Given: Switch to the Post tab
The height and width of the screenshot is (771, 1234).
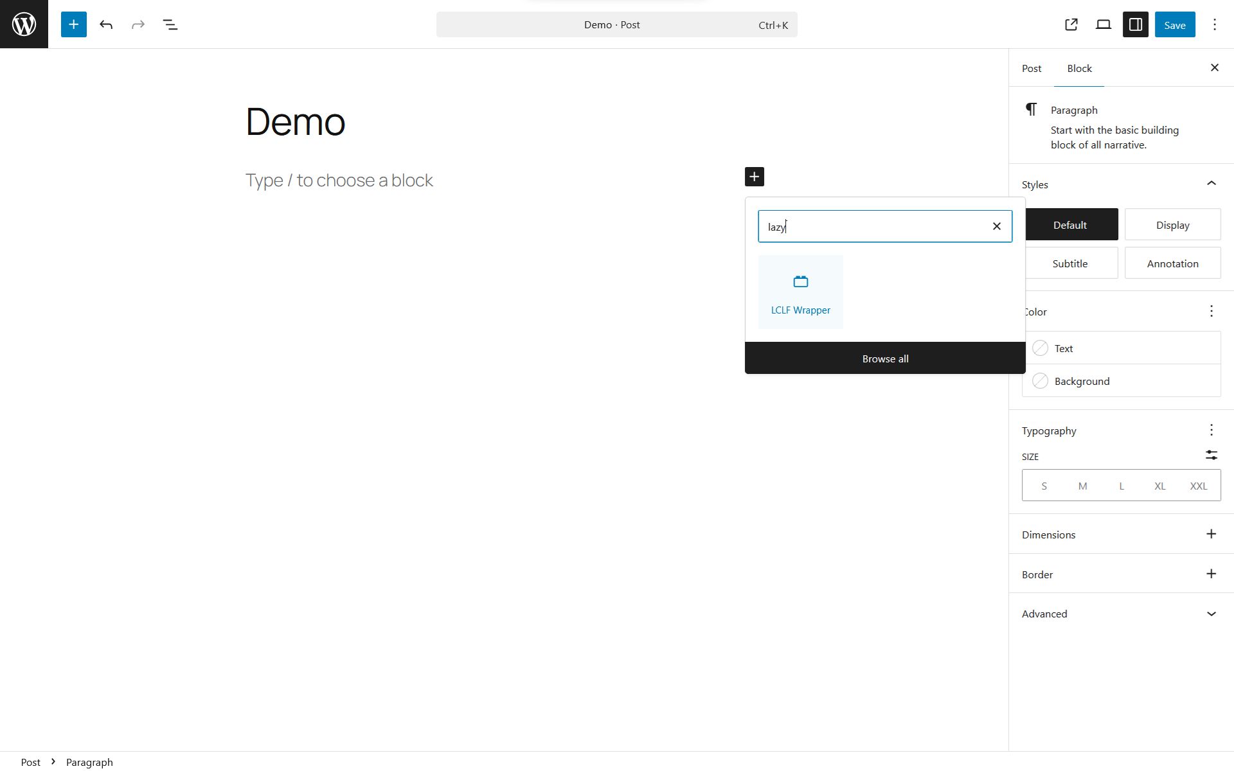Looking at the screenshot, I should pos(1032,68).
